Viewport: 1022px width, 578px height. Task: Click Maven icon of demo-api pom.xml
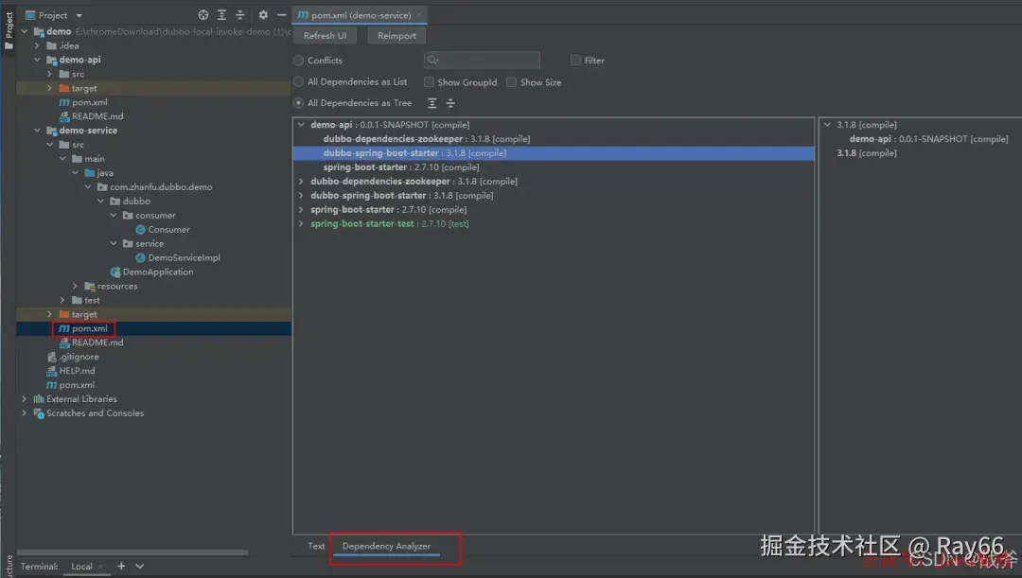point(64,102)
